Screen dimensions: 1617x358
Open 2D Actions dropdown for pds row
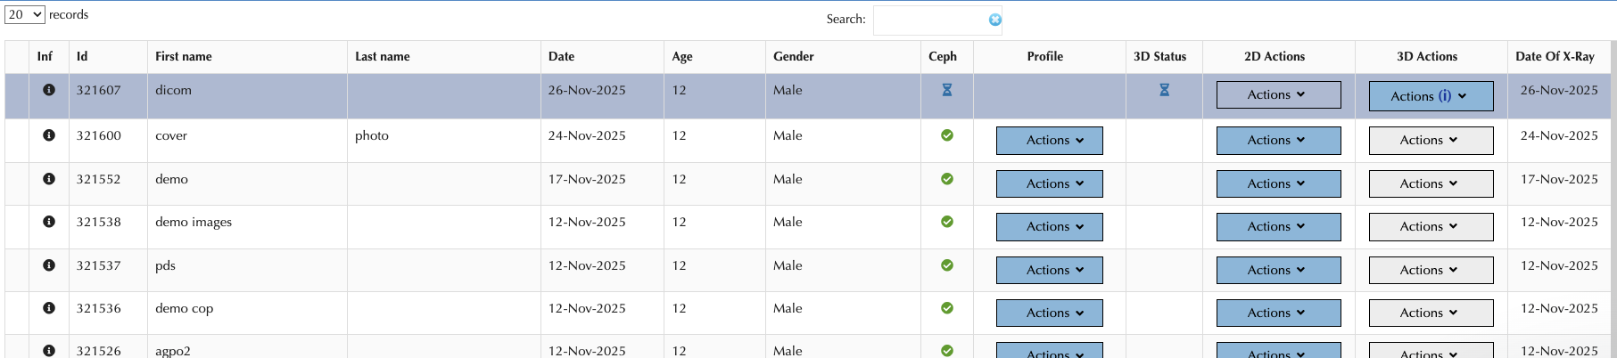(1278, 271)
